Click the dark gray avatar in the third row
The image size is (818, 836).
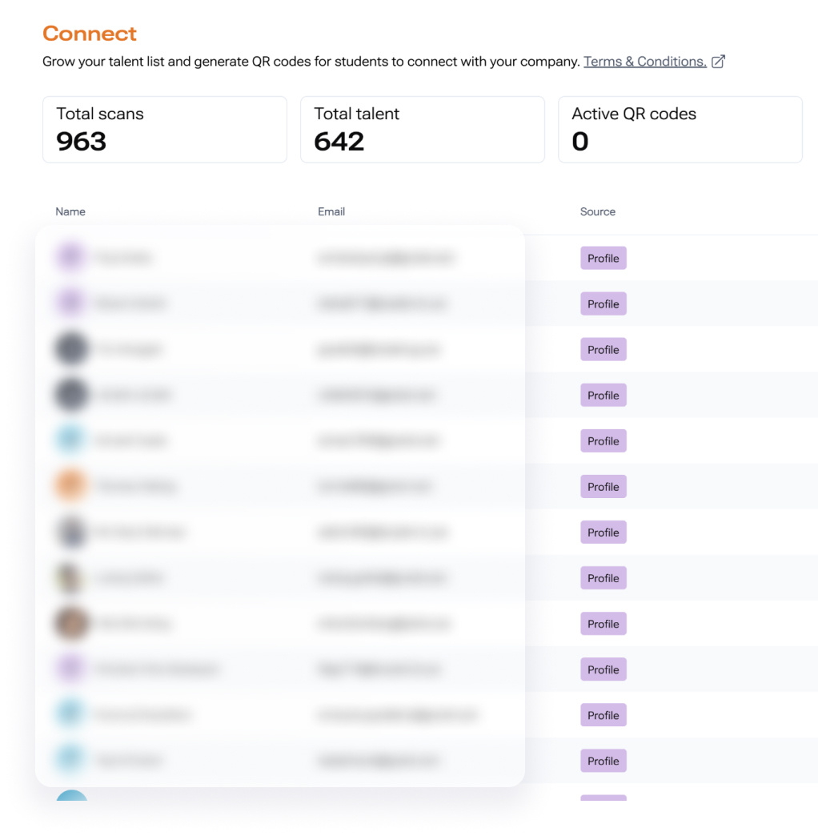(x=70, y=349)
